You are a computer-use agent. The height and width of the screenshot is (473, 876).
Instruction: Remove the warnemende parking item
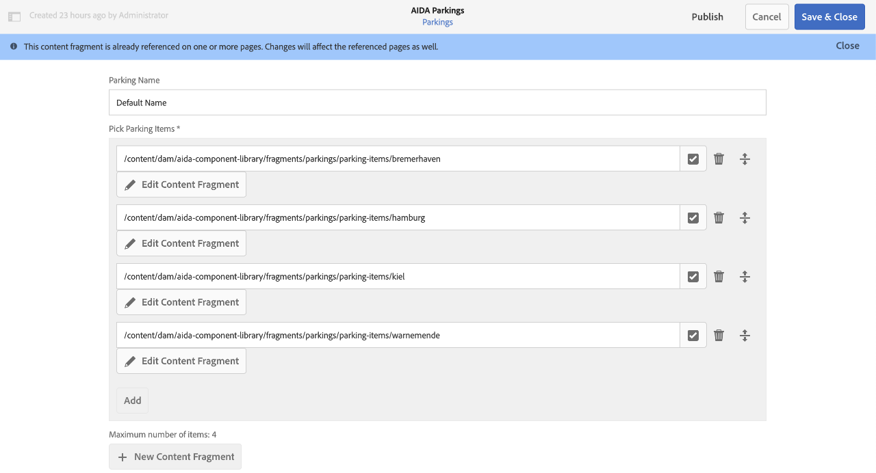tap(719, 335)
